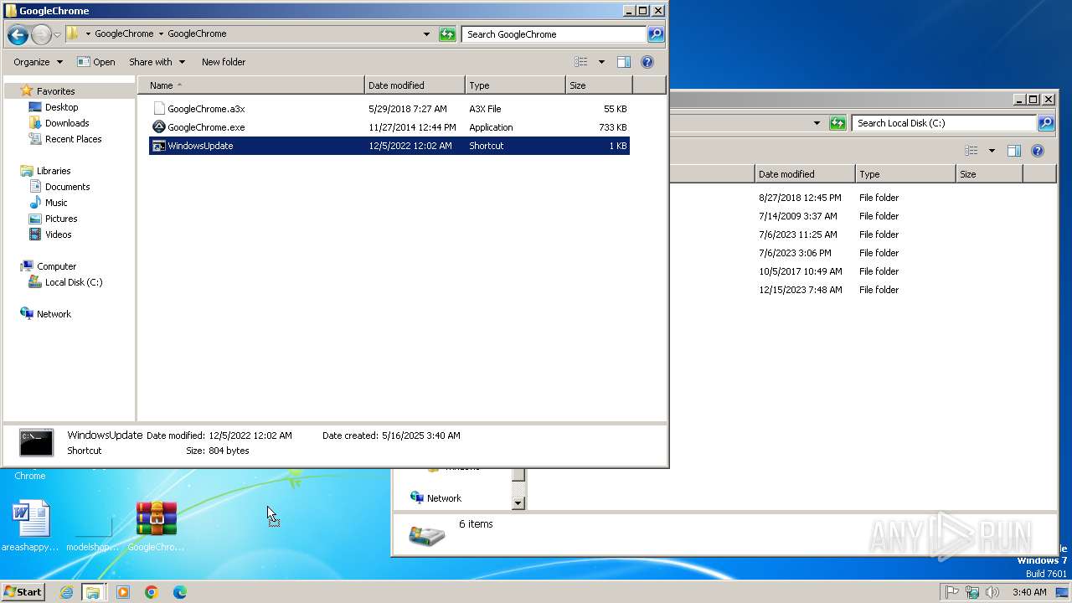Image resolution: width=1072 pixels, height=603 pixels.
Task: Open the Music library
Action: tap(56, 203)
